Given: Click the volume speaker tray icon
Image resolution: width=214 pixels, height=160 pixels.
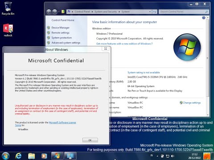Looking at the screenshot, I should coord(173,156).
